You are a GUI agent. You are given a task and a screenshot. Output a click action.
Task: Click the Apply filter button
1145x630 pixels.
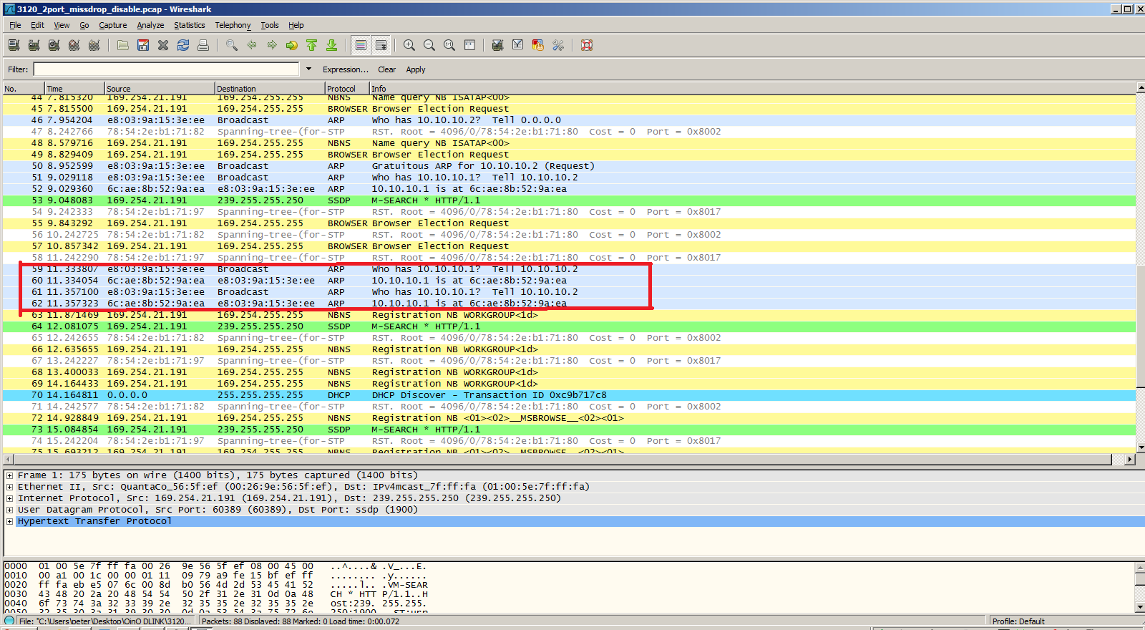tap(416, 69)
